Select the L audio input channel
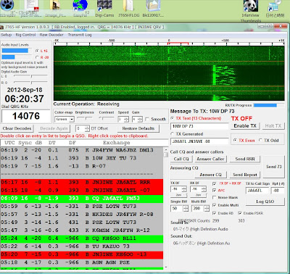The height and width of the screenshot is (274, 290). pyautogui.click(x=37, y=51)
